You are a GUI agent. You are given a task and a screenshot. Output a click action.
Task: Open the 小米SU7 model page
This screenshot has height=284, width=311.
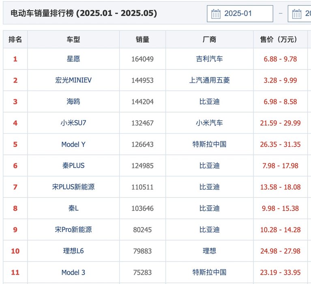tap(73, 123)
